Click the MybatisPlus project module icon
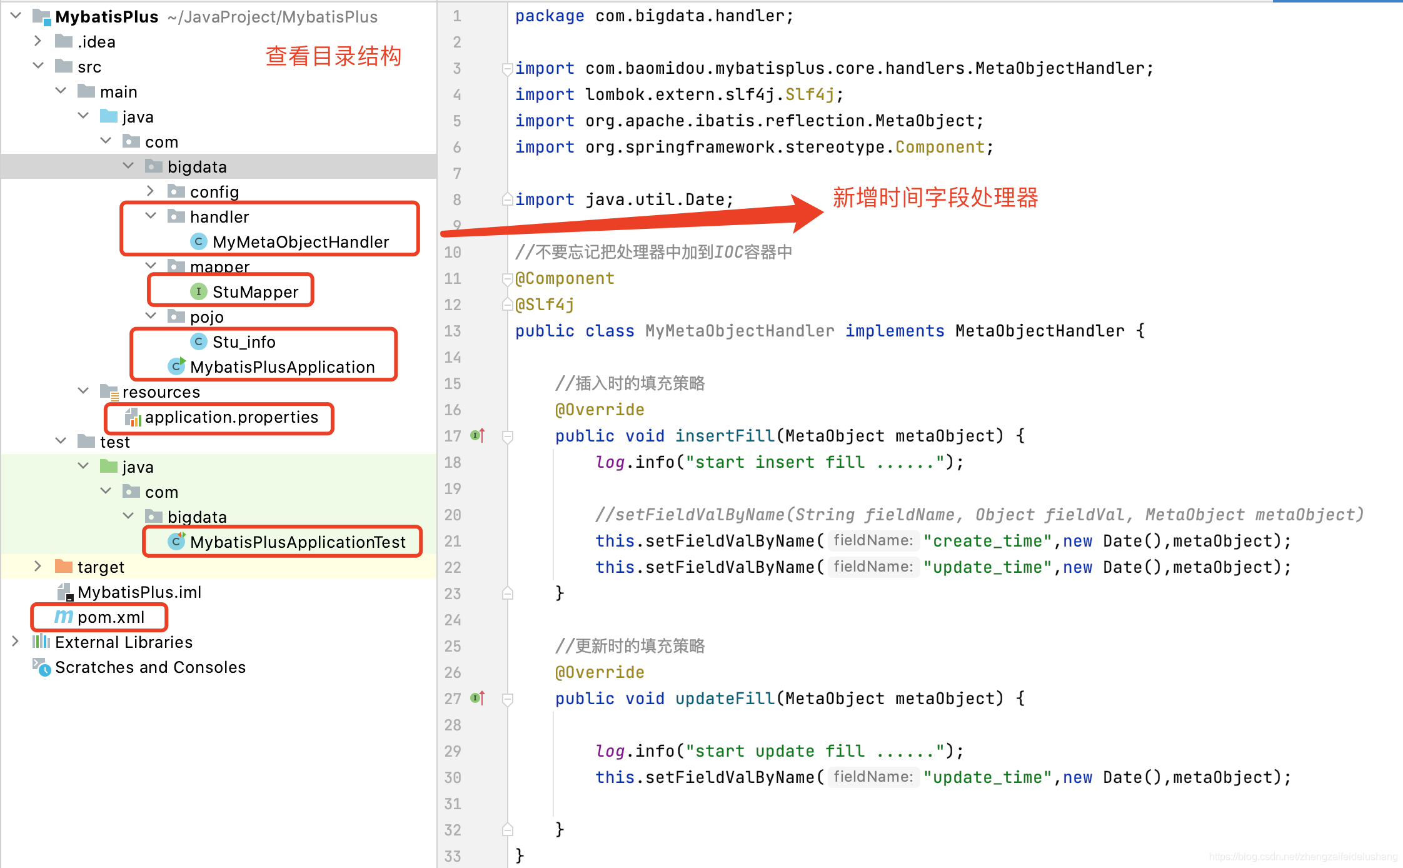This screenshot has width=1403, height=868. [x=41, y=17]
